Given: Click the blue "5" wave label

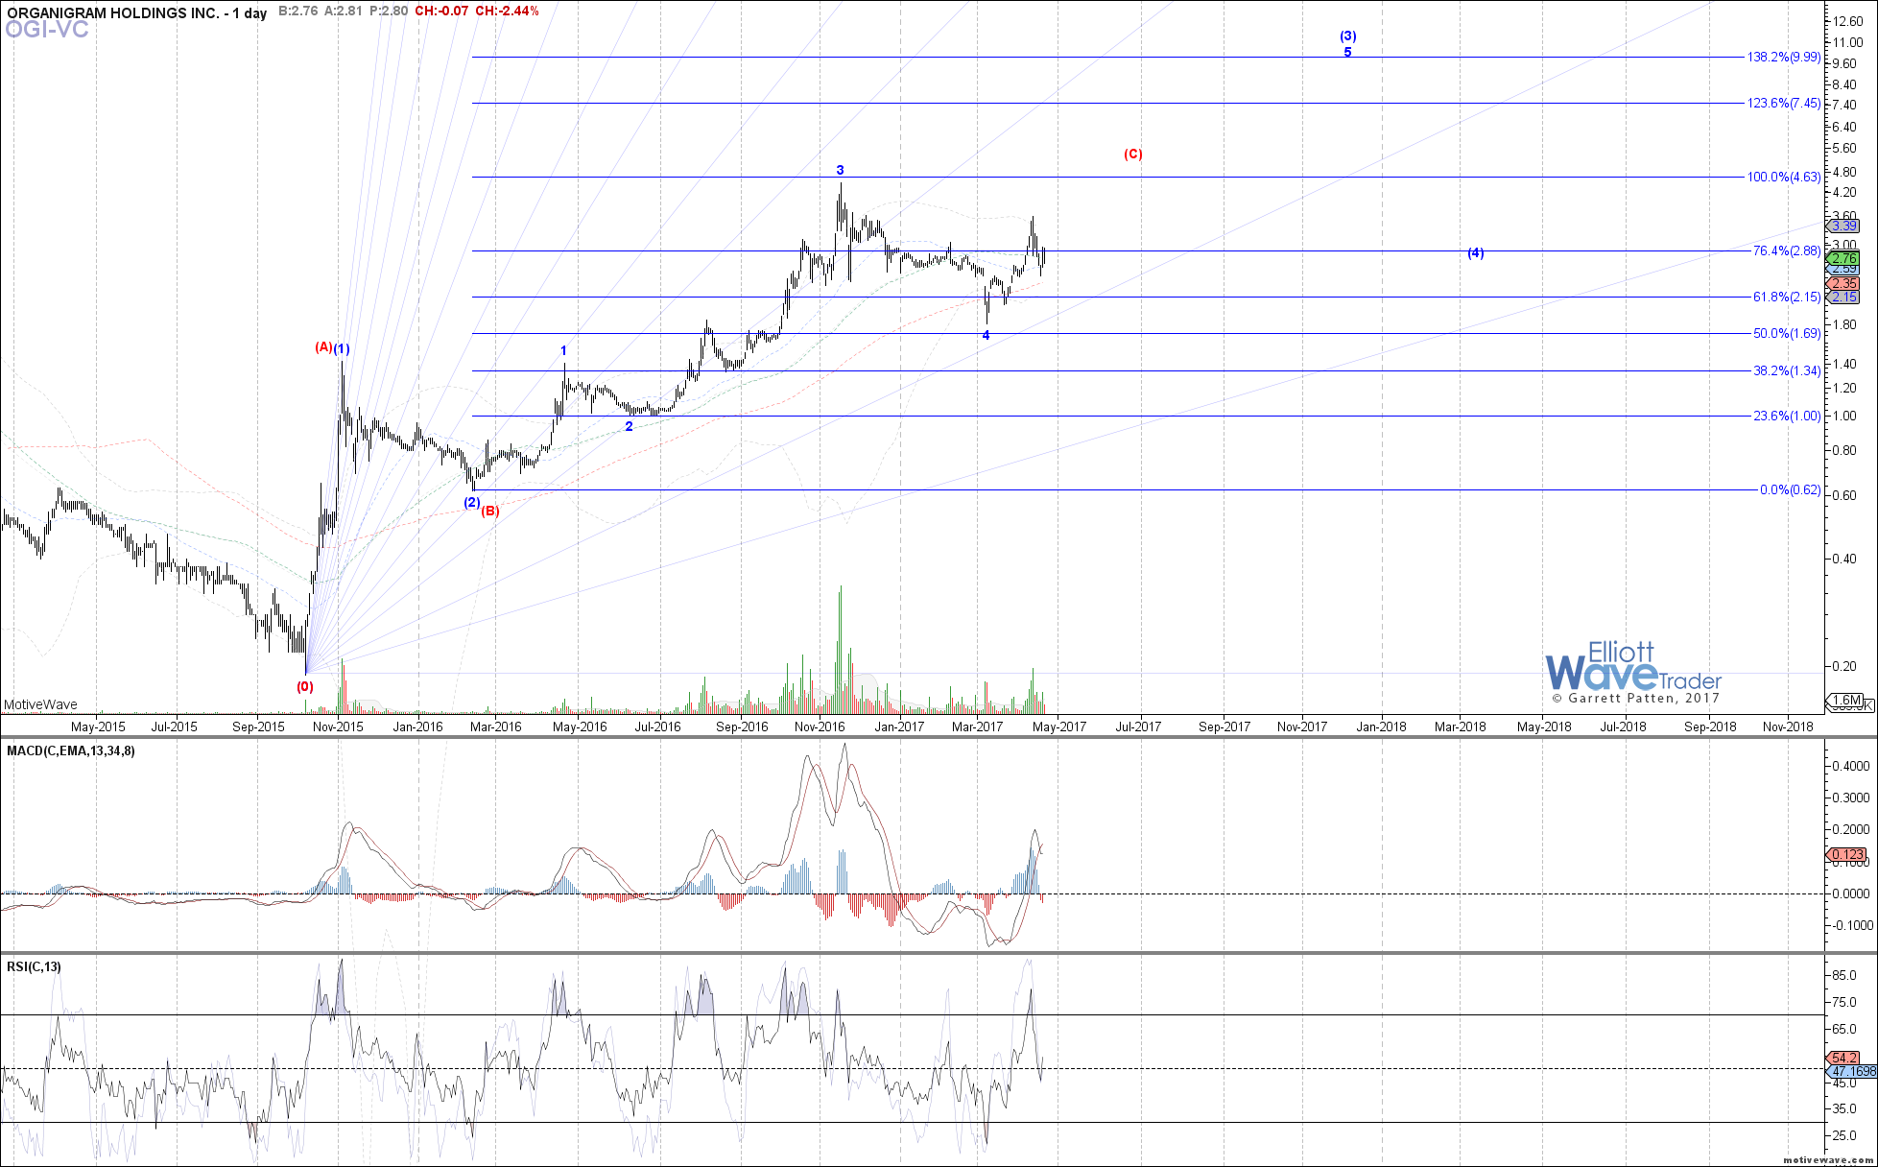Looking at the screenshot, I should [1347, 52].
